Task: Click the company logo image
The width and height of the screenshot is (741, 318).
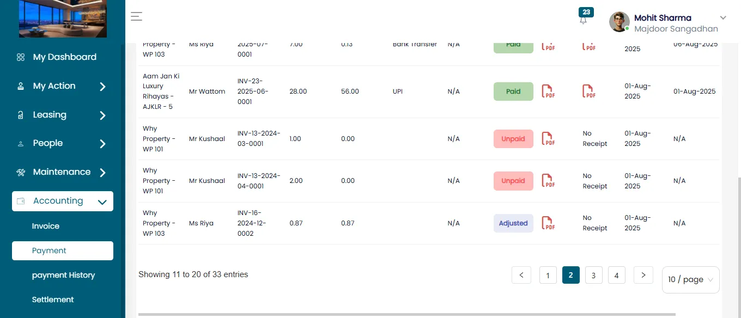Action: tap(63, 19)
